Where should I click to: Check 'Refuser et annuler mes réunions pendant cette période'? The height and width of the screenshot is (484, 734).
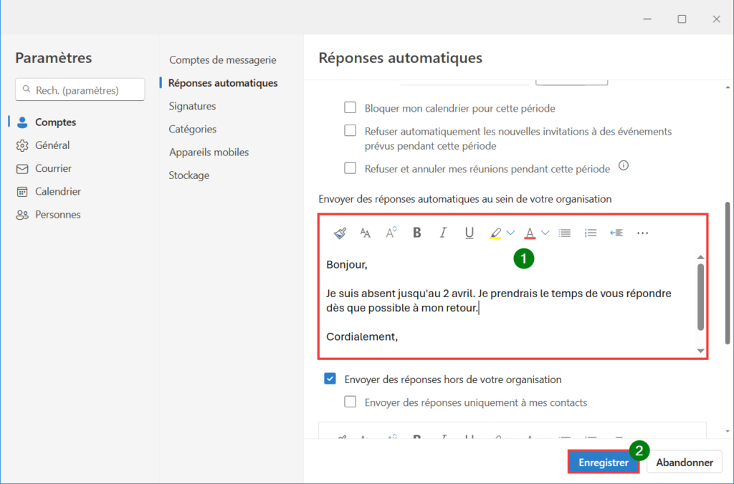(350, 168)
